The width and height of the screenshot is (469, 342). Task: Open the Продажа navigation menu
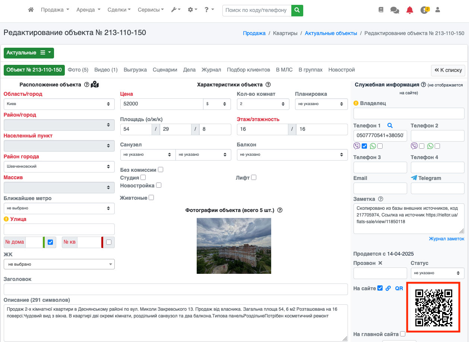coord(55,10)
